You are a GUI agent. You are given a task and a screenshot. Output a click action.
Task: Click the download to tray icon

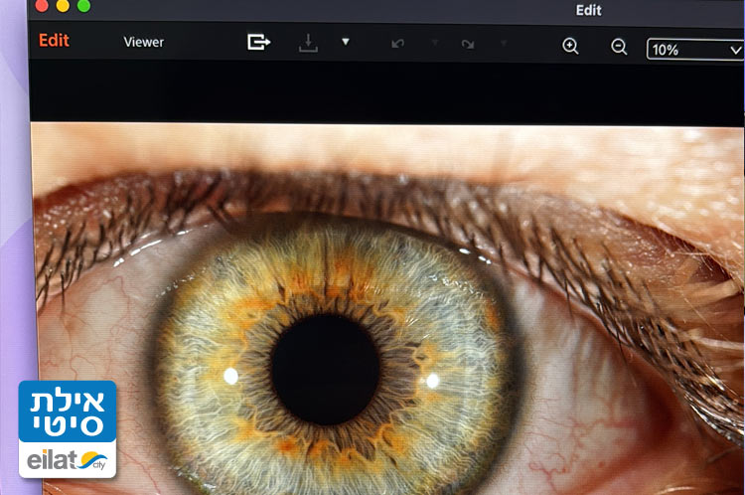tap(308, 44)
